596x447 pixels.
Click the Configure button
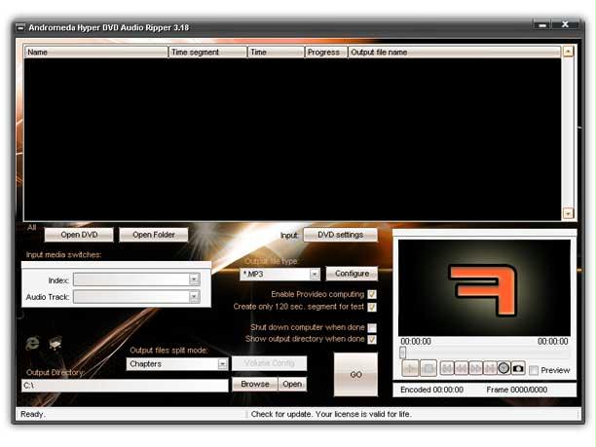[x=352, y=274]
